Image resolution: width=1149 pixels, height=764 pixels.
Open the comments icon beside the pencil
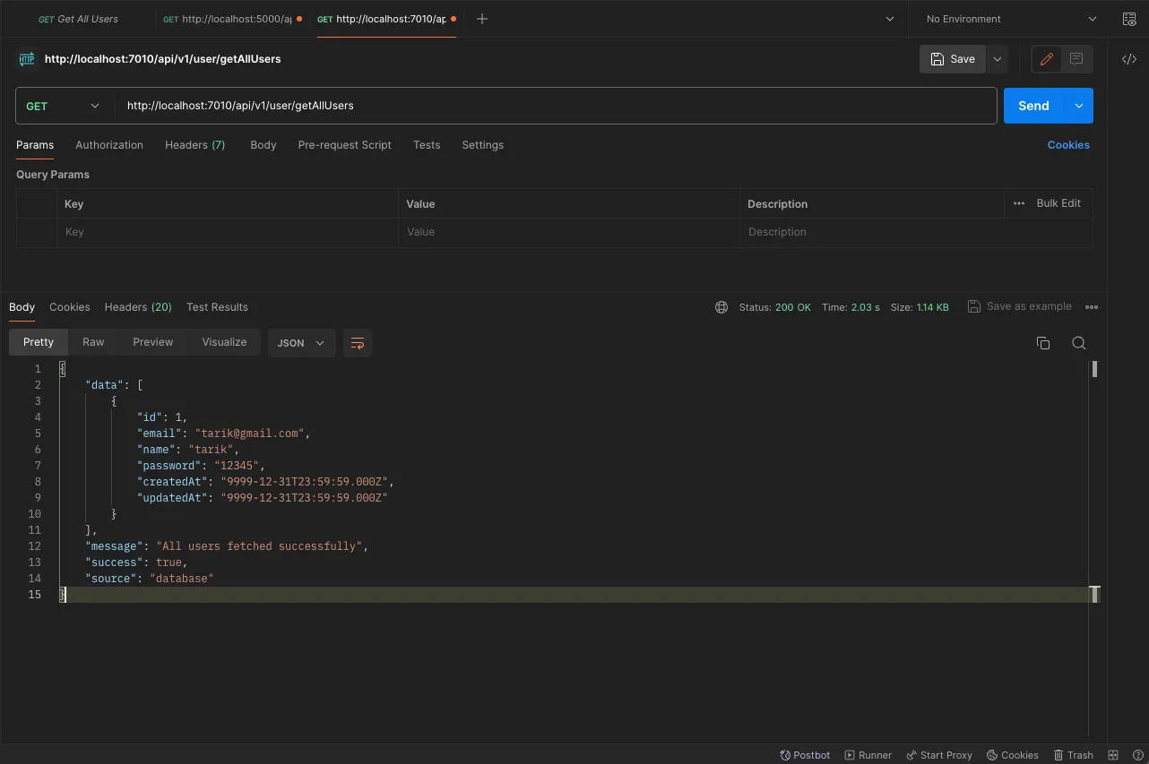[x=1076, y=59]
